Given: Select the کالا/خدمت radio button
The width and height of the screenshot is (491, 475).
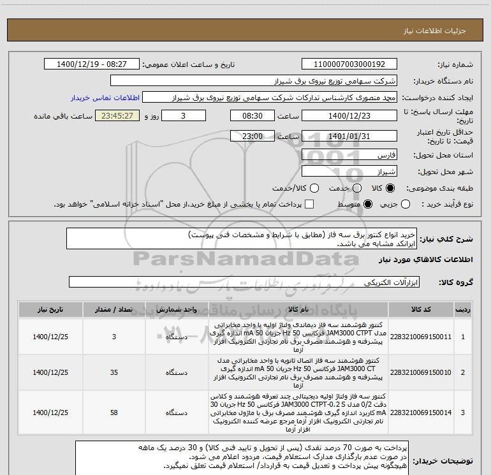Looking at the screenshot, I should 314,188.
